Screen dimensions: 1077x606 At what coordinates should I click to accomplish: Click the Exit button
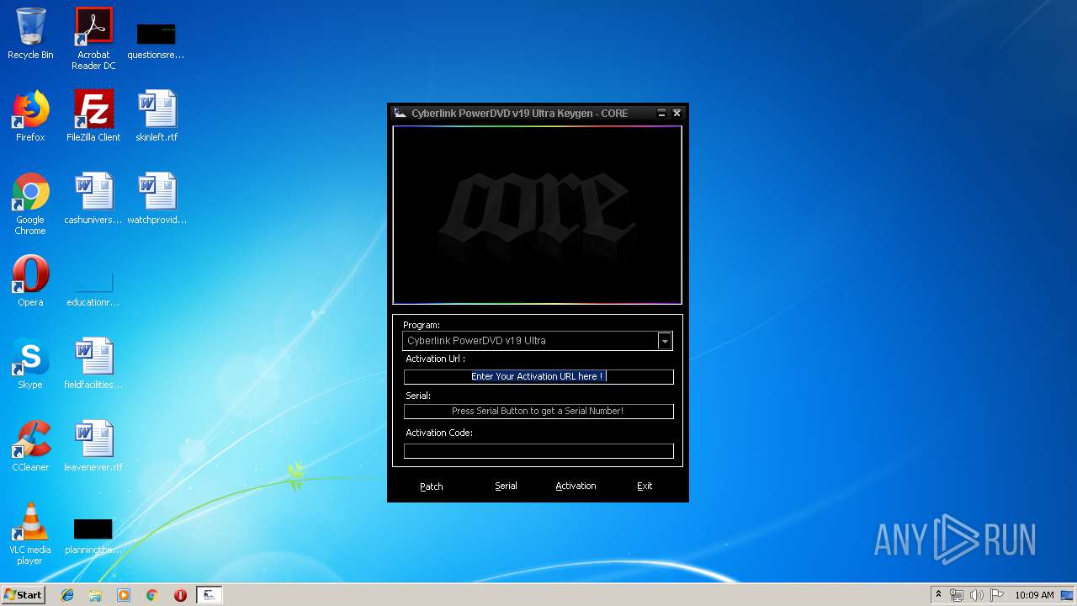click(645, 486)
